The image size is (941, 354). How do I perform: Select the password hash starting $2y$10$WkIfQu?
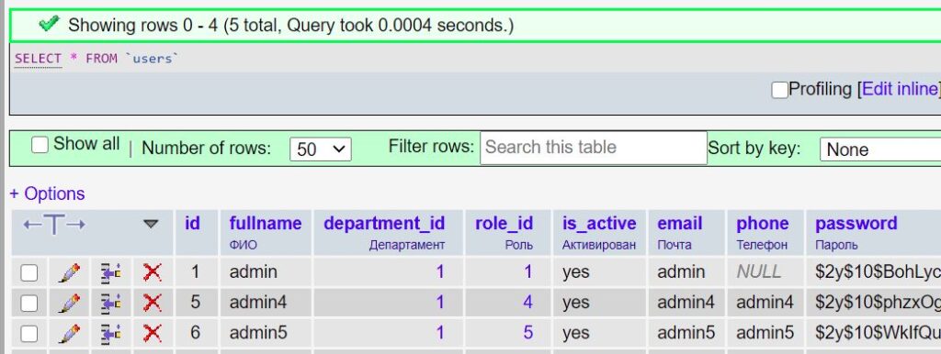pyautogui.click(x=878, y=332)
